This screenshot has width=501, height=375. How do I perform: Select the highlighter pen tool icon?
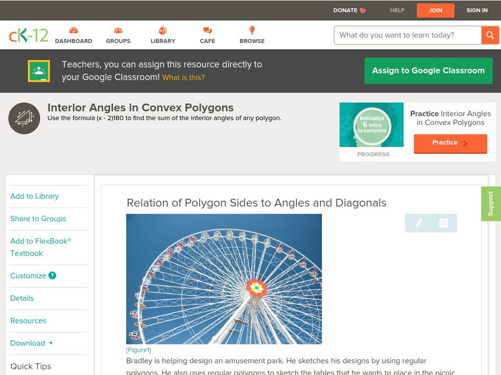click(x=418, y=223)
